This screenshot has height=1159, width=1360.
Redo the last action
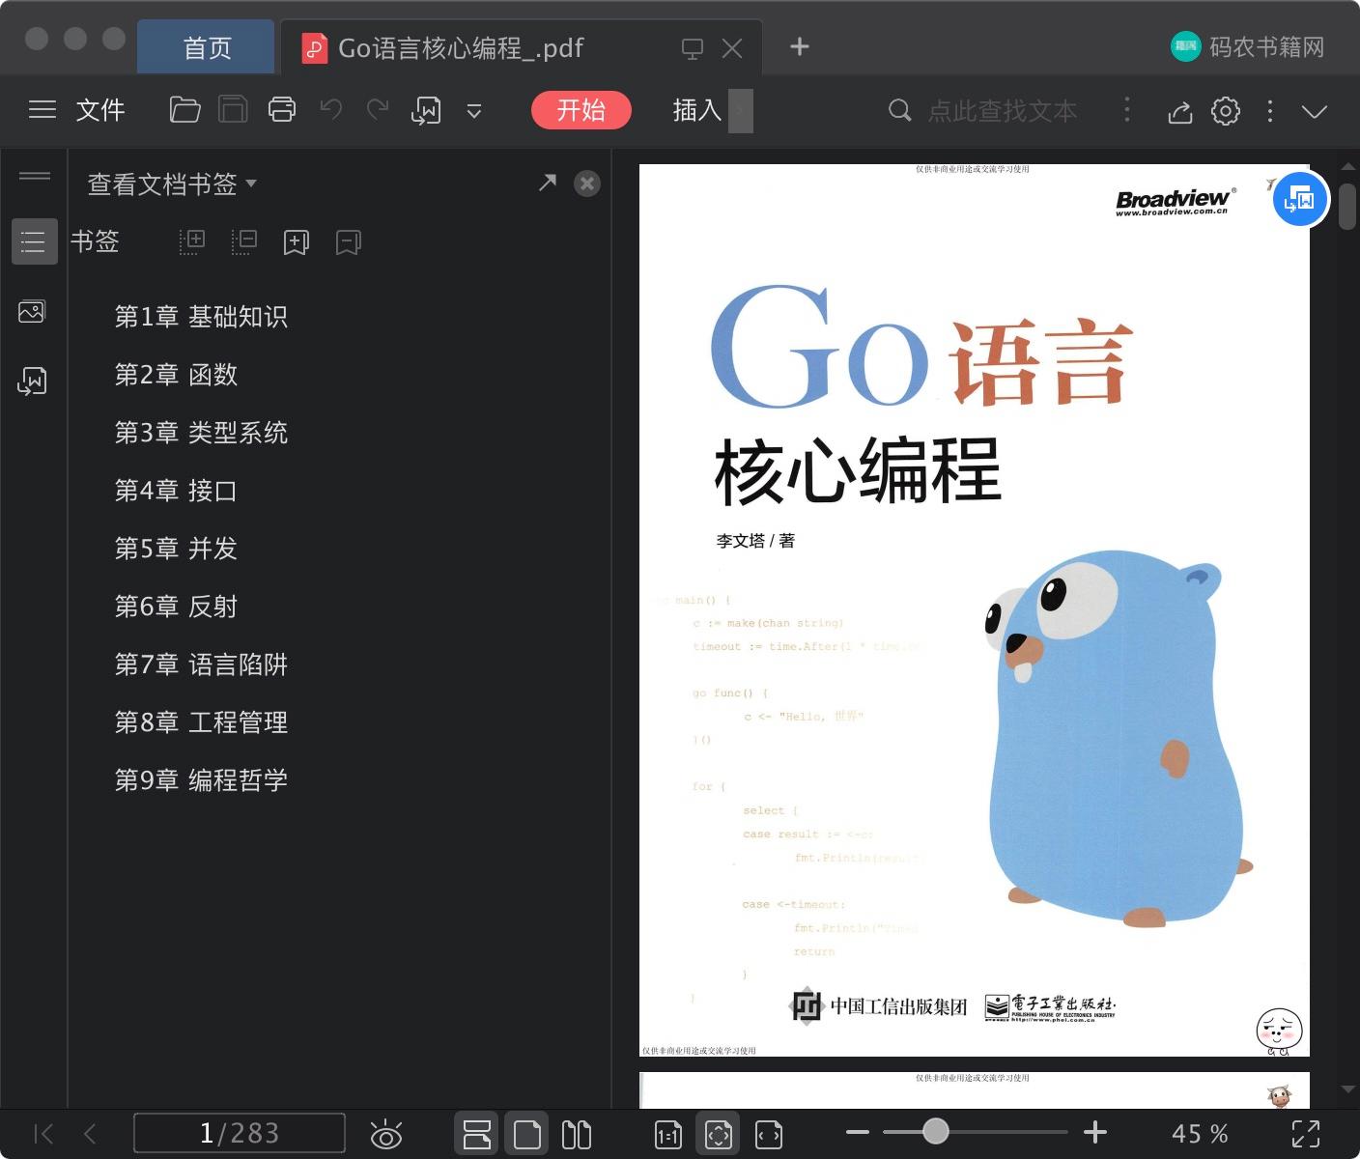click(x=378, y=110)
